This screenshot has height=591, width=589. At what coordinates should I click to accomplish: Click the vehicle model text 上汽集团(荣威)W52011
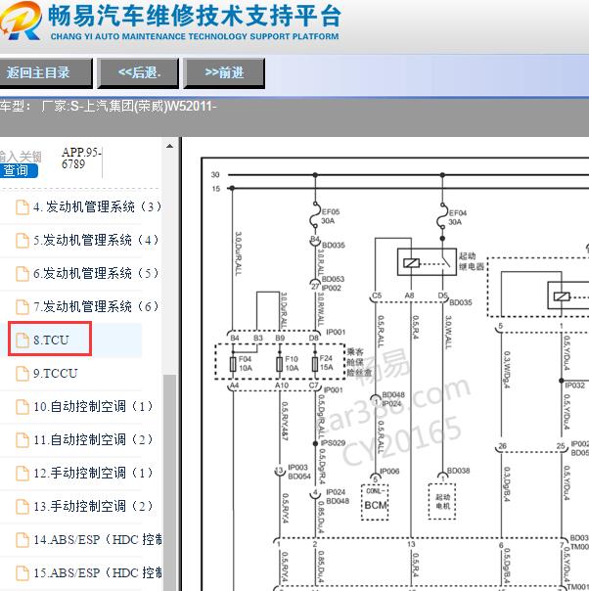click(148, 106)
